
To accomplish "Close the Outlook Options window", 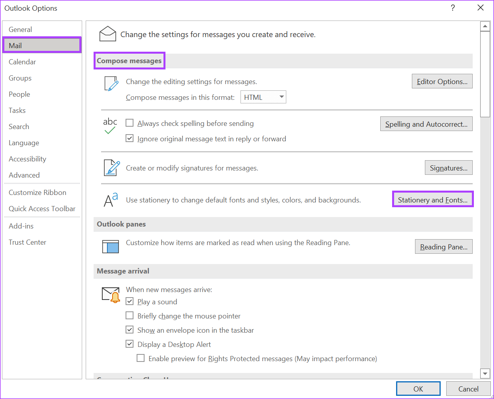I will click(481, 8).
